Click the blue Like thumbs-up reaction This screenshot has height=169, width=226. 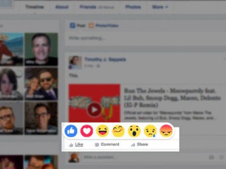[x=71, y=131]
